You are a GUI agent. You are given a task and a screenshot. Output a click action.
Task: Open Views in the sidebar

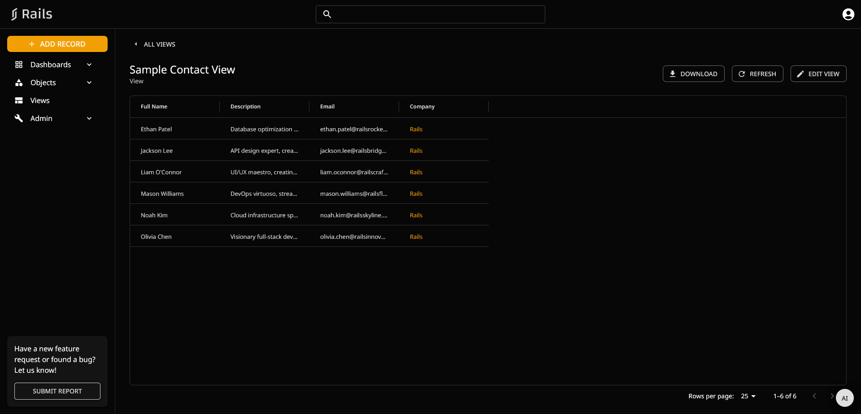(x=40, y=100)
